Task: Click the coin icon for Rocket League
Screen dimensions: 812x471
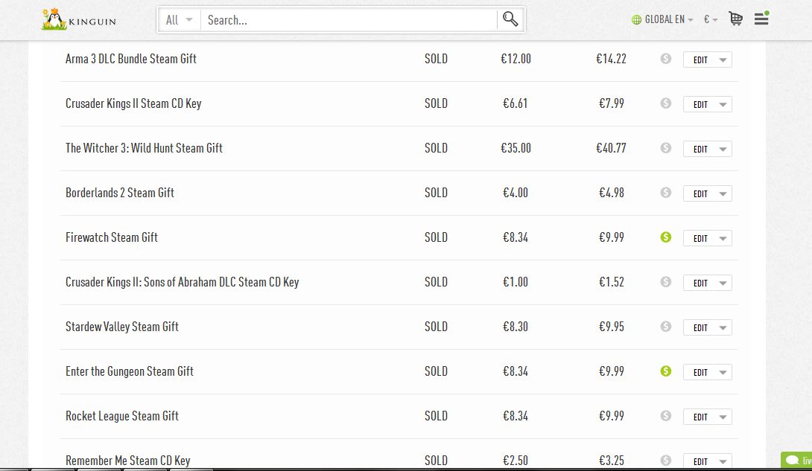Action: [666, 416]
